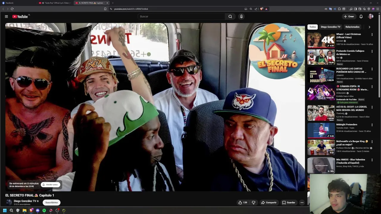Open options for Wham! Last Christmas video
The width and height of the screenshot is (381, 214).
coord(372,34)
